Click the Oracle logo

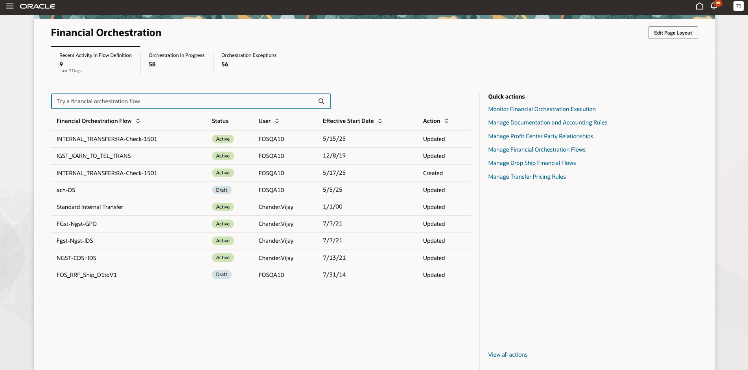(x=37, y=6)
